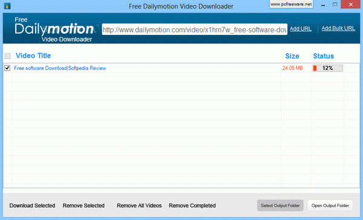Click Remove All Videos
The height and width of the screenshot is (220, 363).
coord(139,206)
